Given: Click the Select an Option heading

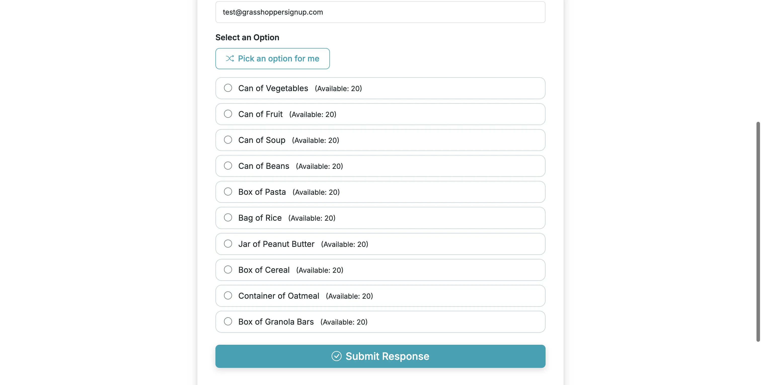Looking at the screenshot, I should 247,37.
